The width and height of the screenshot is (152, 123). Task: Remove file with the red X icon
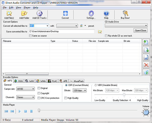146,65
